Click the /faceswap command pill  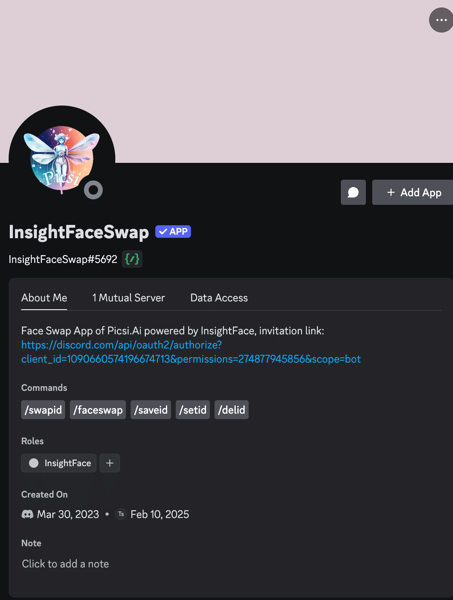click(98, 409)
